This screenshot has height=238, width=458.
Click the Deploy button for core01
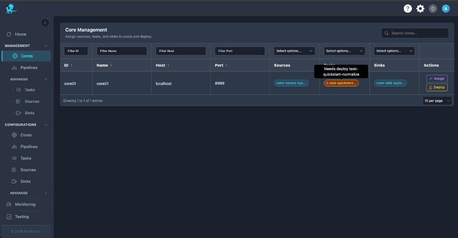[437, 87]
